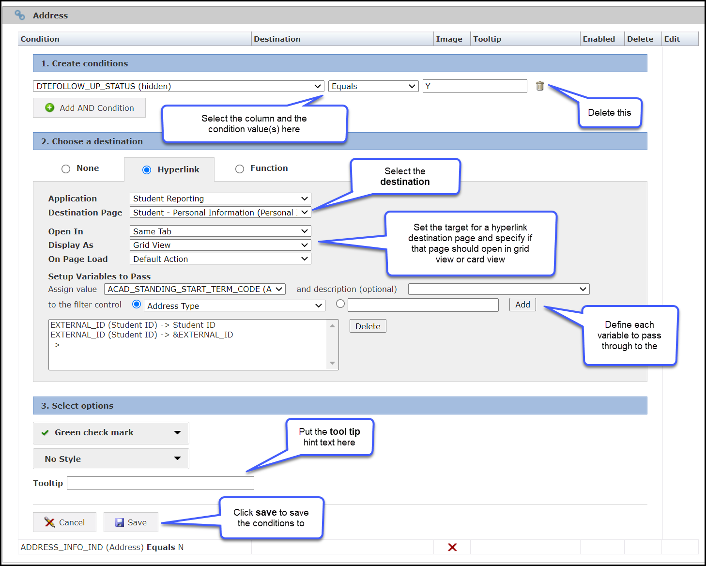Image resolution: width=706 pixels, height=566 pixels.
Task: Click the green plus Add AND Condition icon
Action: pos(50,107)
